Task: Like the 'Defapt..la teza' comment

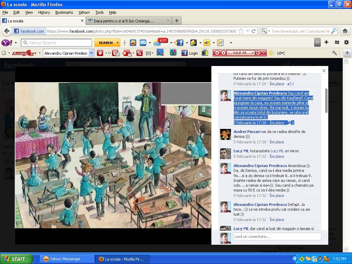Action: point(277,220)
